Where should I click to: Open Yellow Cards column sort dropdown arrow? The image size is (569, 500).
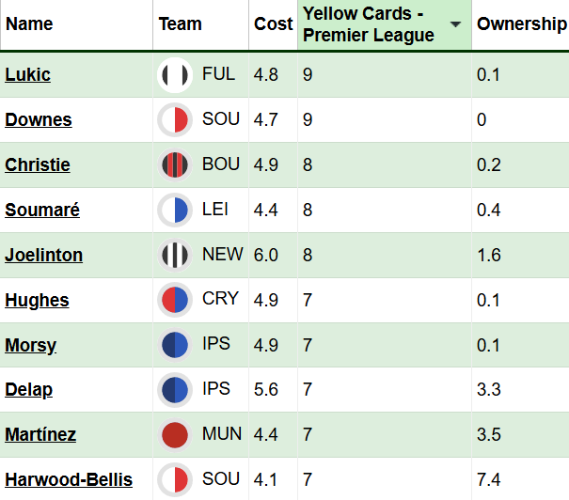click(x=456, y=24)
